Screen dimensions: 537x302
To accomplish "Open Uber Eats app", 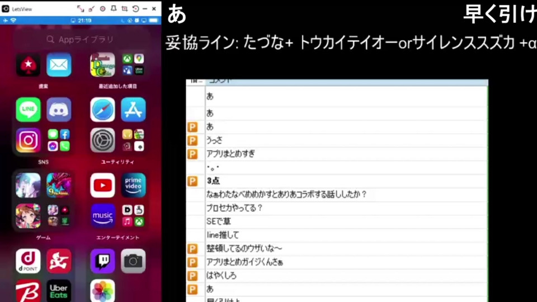I will click(x=59, y=291).
